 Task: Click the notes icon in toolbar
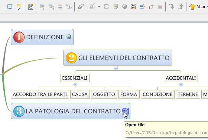[x=116, y=7]
